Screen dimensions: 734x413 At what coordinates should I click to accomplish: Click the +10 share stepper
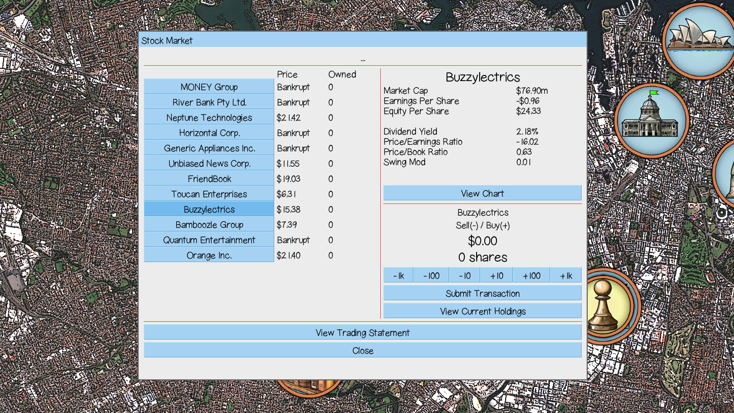click(x=496, y=275)
